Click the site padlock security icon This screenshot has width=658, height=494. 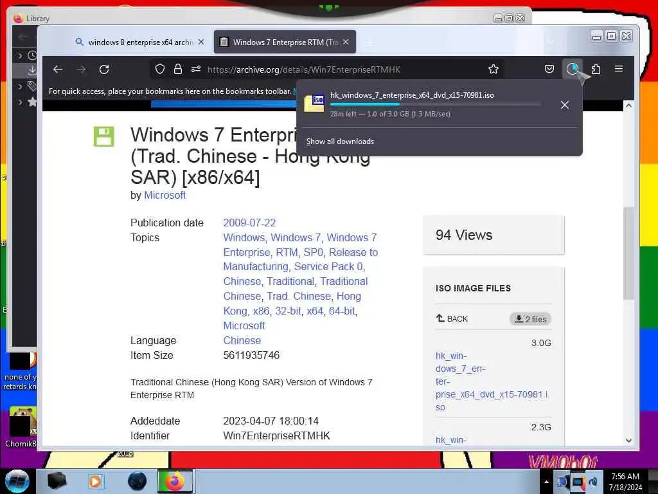[x=178, y=69]
